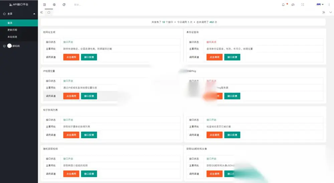The height and width of the screenshot is (183, 334).
Task: Click 点击调用 for 知乎新闻列表
Action: pyautogui.click(x=71, y=135)
